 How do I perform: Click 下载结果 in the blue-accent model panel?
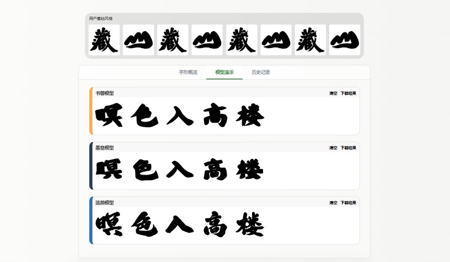(348, 203)
